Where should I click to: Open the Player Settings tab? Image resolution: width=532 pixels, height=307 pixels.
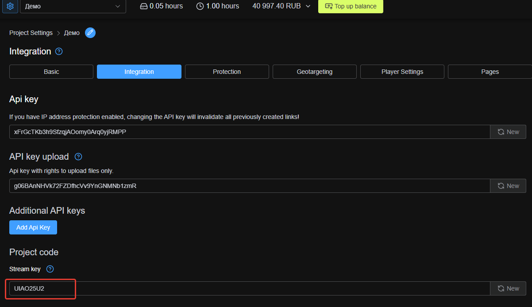pos(402,72)
